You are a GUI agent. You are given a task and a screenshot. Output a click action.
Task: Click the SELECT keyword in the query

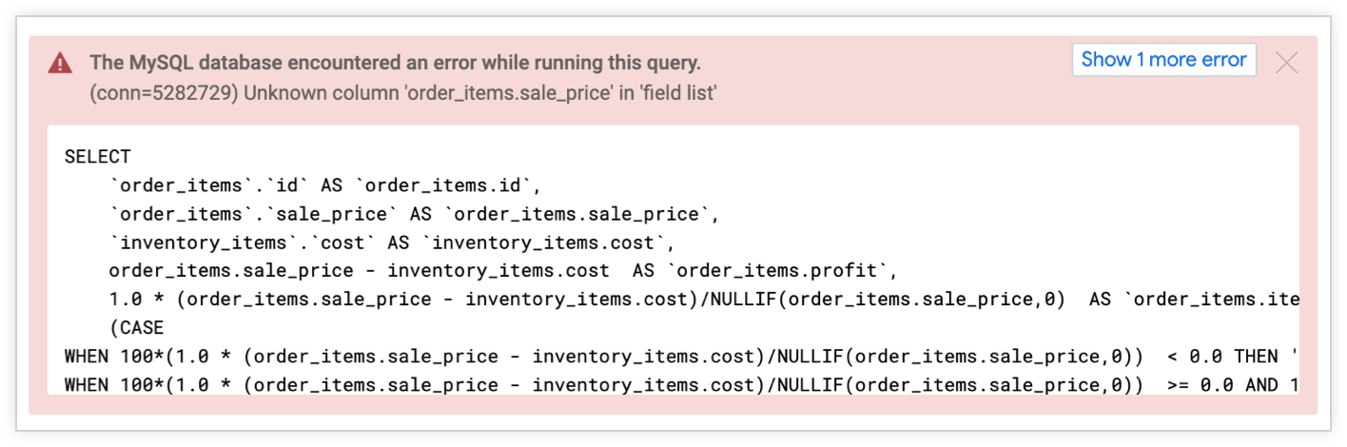[x=98, y=156]
